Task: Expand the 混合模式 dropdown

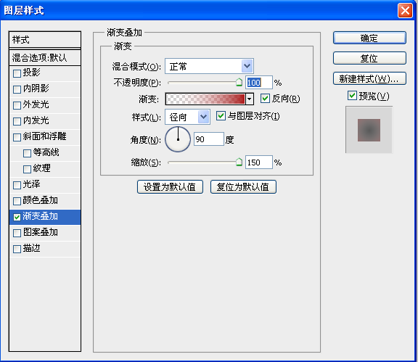Action: pos(247,66)
